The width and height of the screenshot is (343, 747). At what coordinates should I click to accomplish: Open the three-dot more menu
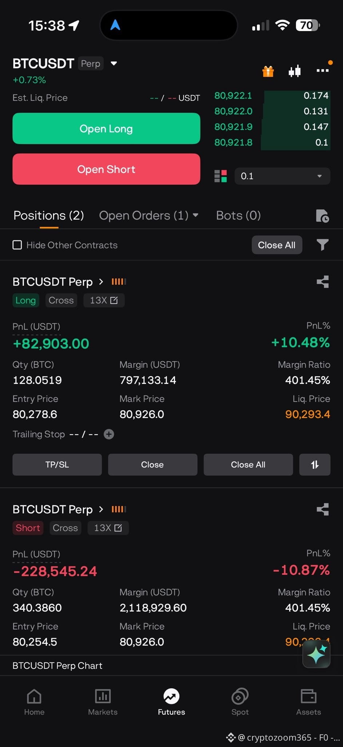(323, 70)
